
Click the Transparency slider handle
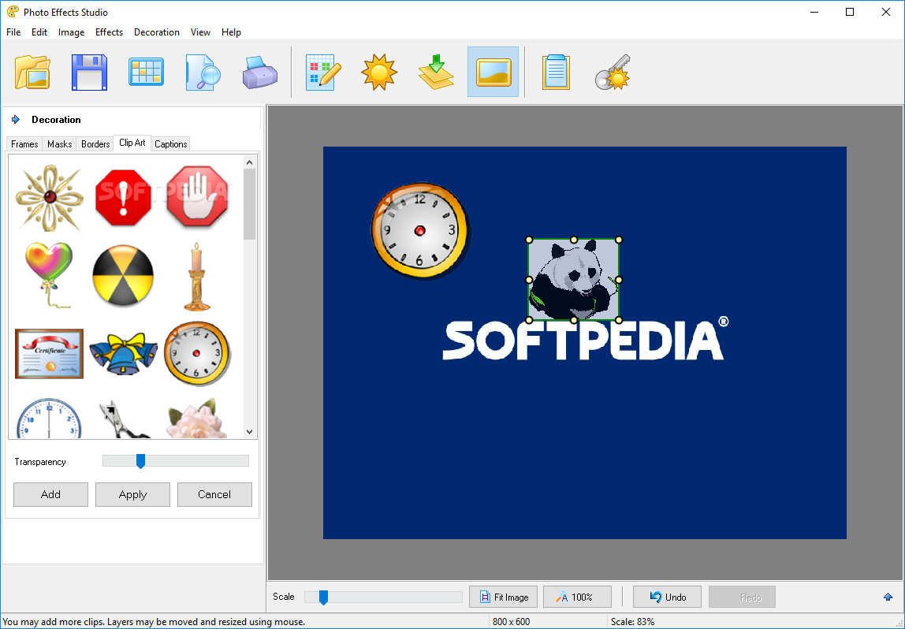click(140, 461)
